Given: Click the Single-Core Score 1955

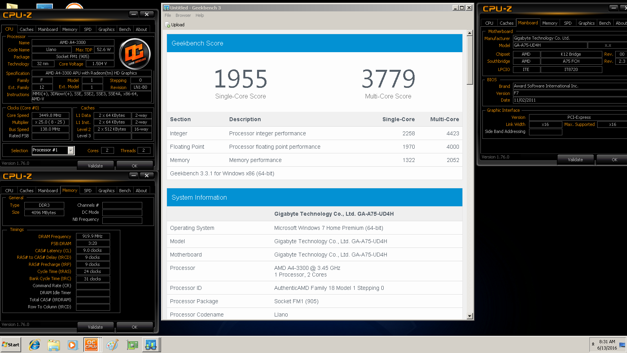Looking at the screenshot, I should click(x=241, y=79).
